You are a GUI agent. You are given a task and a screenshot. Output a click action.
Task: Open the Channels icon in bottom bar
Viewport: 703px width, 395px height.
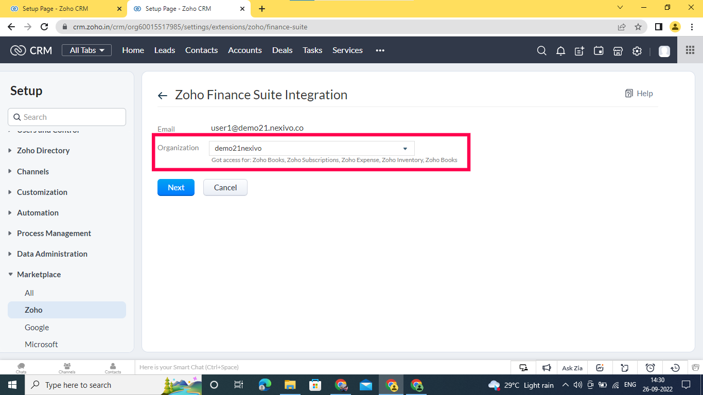point(67,368)
